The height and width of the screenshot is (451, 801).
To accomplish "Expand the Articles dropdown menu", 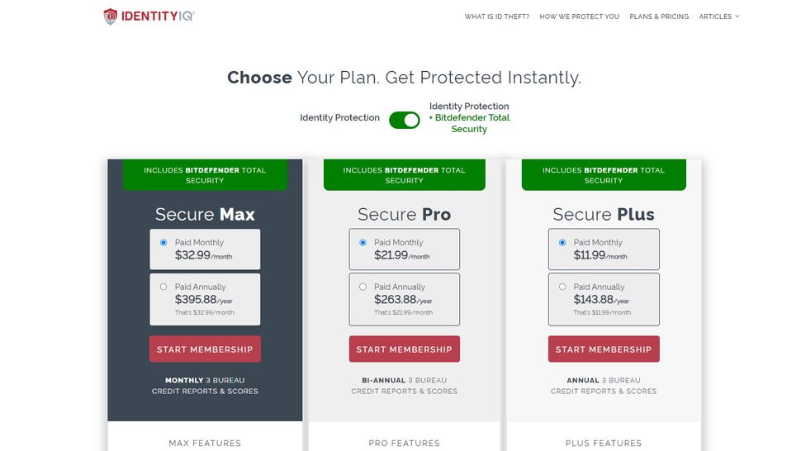I will (719, 17).
